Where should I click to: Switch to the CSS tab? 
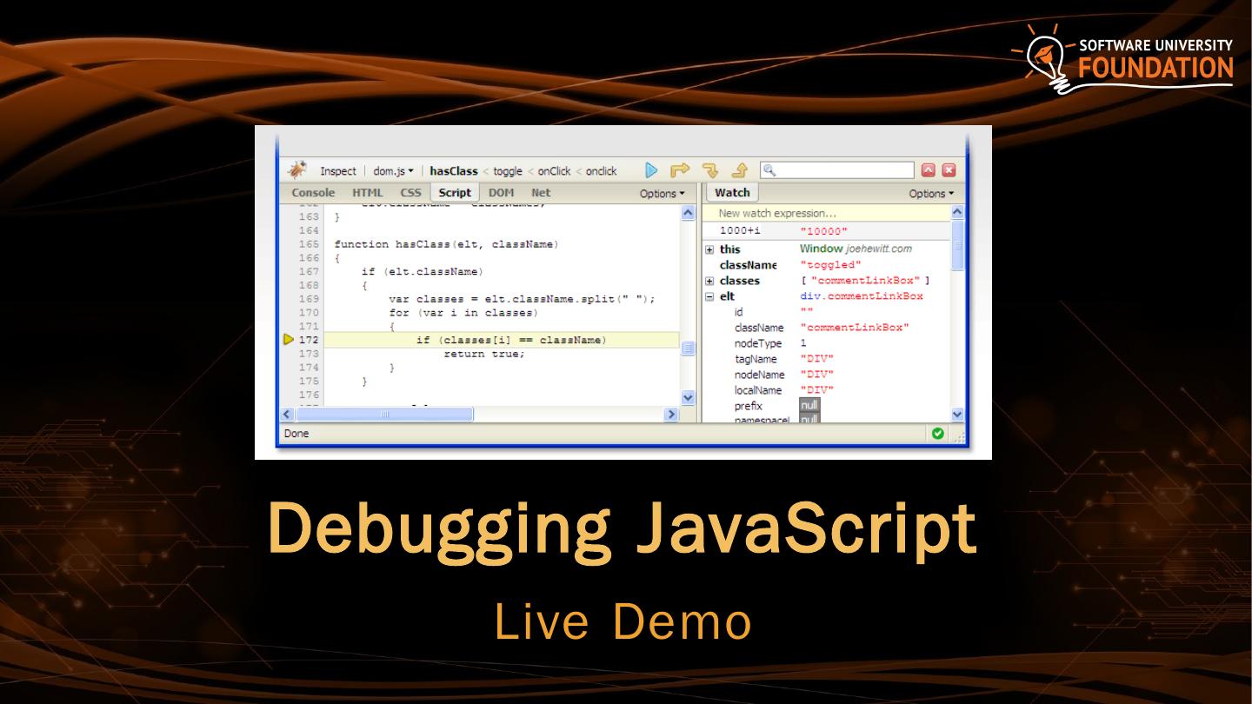point(410,193)
